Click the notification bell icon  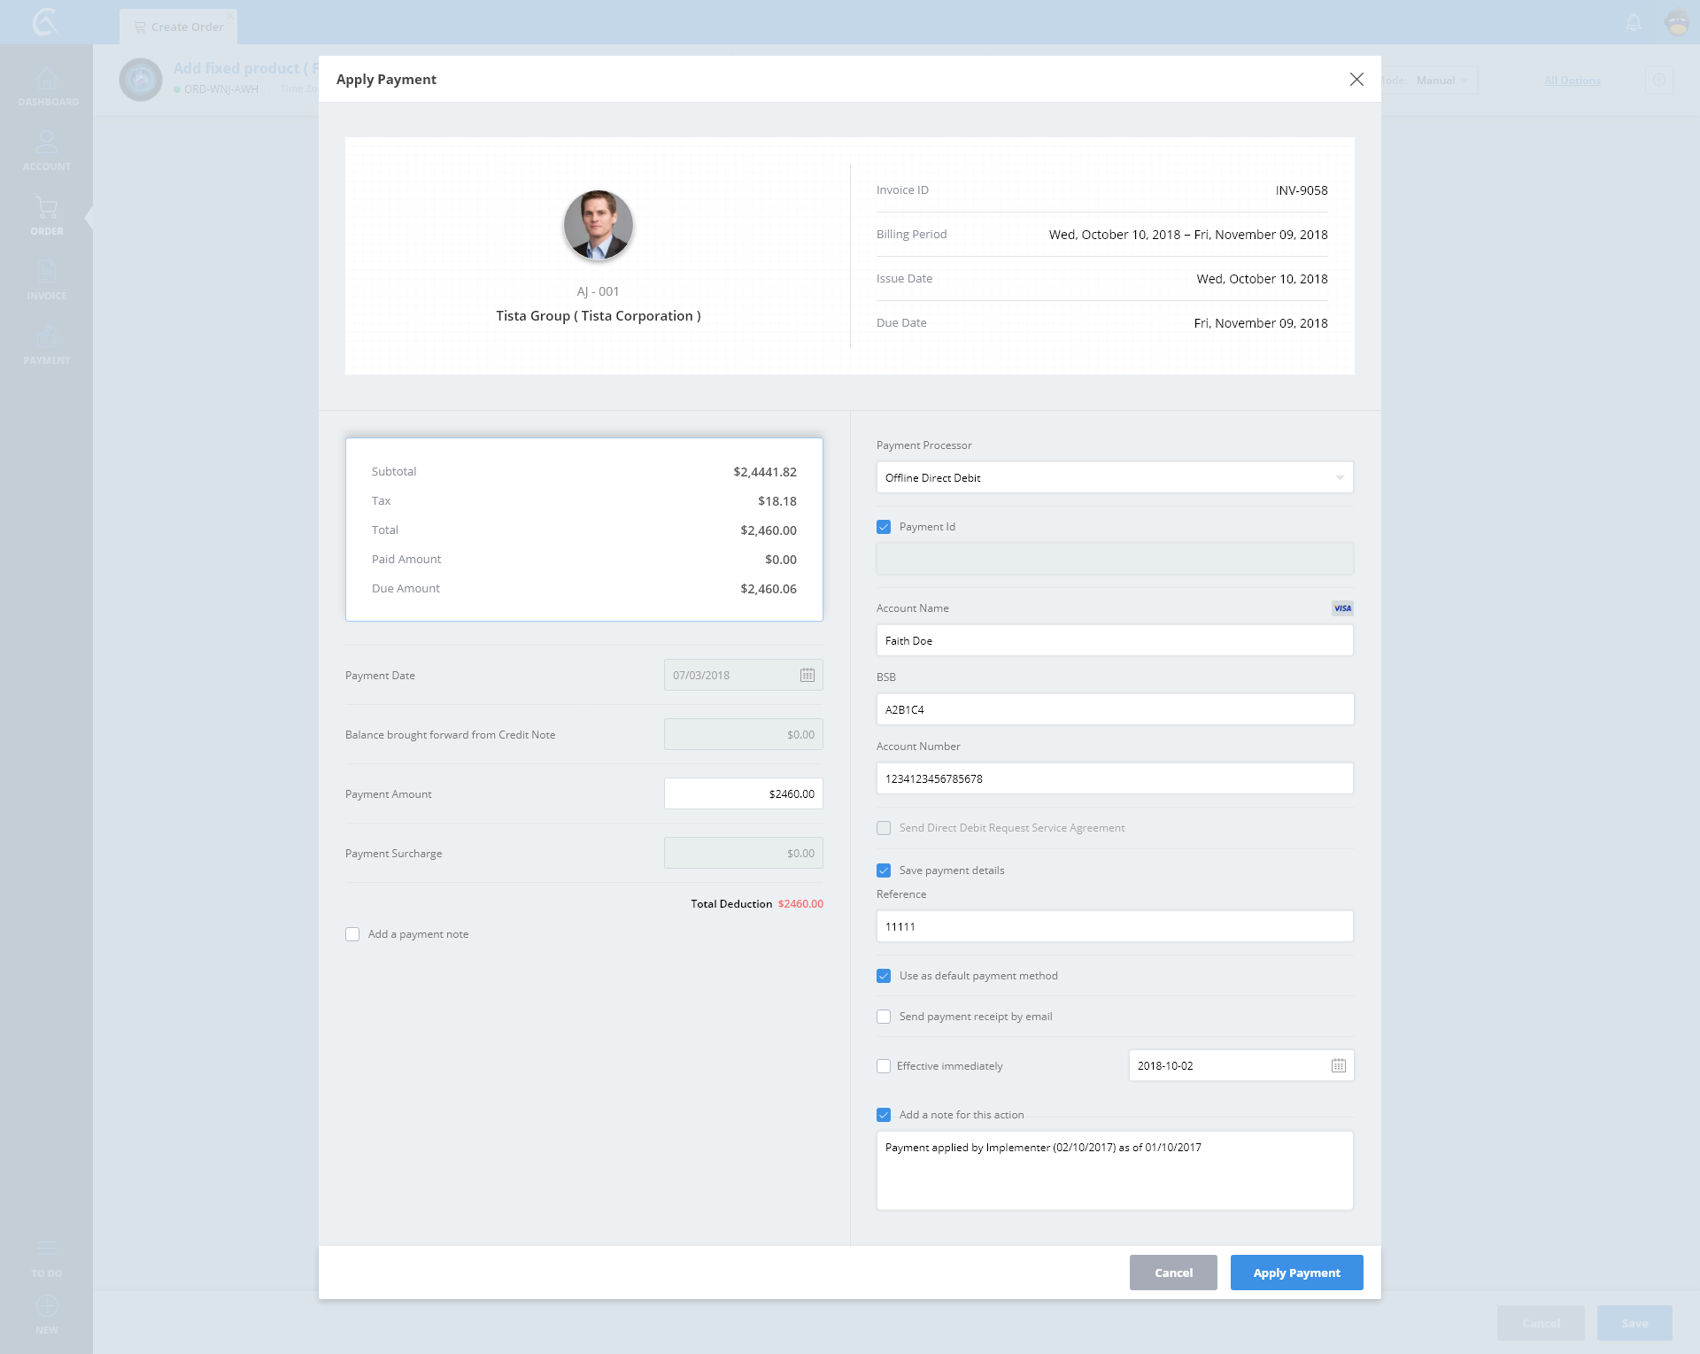coord(1634,22)
